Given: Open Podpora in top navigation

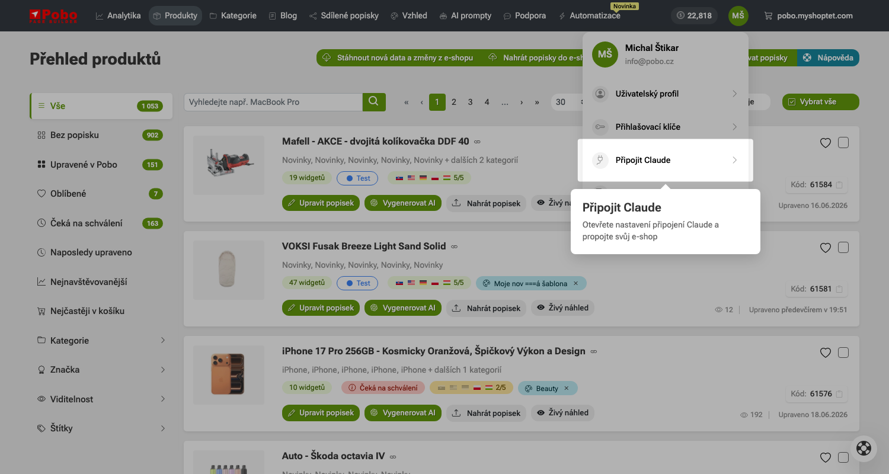Looking at the screenshot, I should pos(525,15).
